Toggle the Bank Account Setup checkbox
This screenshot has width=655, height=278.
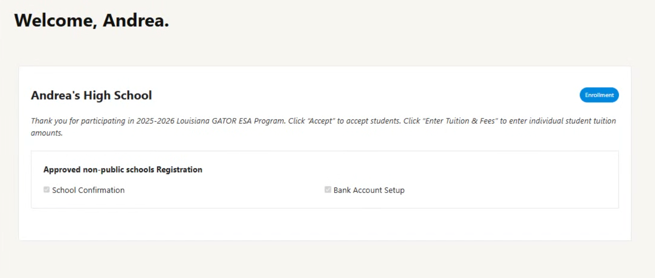327,190
